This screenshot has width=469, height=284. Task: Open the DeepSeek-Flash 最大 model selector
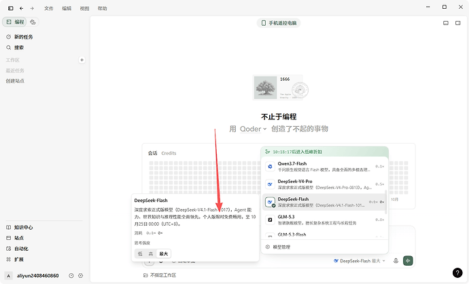(360, 261)
